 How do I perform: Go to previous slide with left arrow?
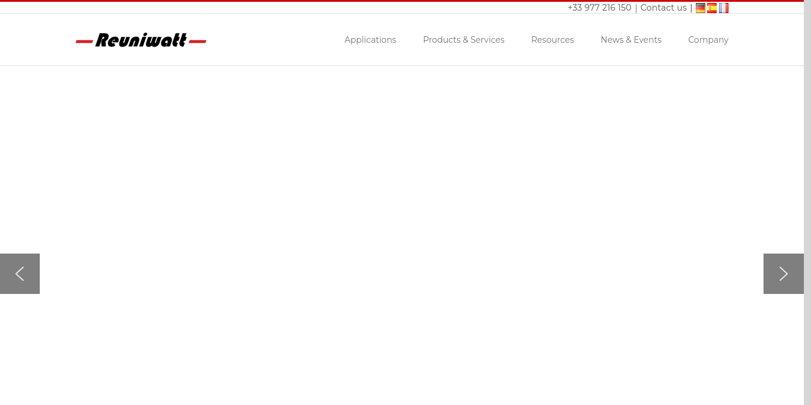click(20, 274)
